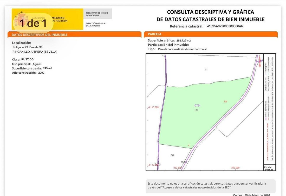Click the vertical map legend strip
The height and width of the screenshot is (196, 286).
270,109
